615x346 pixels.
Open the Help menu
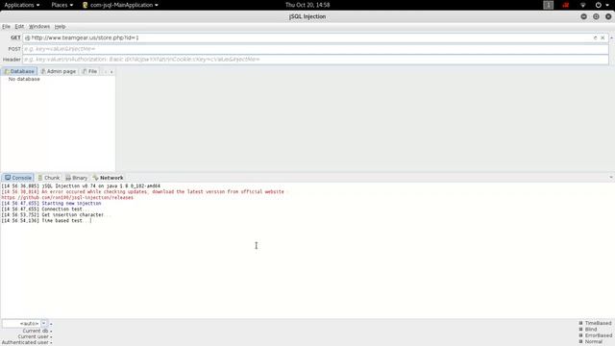click(60, 27)
